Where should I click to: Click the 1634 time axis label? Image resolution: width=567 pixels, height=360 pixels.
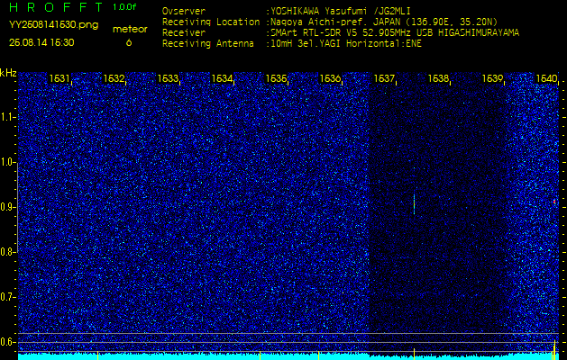tap(222, 78)
